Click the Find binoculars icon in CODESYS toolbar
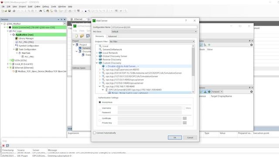 pyautogui.click(x=41, y=11)
